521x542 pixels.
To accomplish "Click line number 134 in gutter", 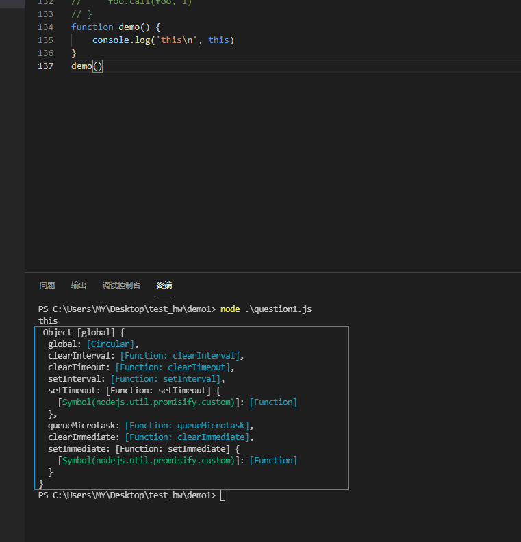I will point(46,27).
